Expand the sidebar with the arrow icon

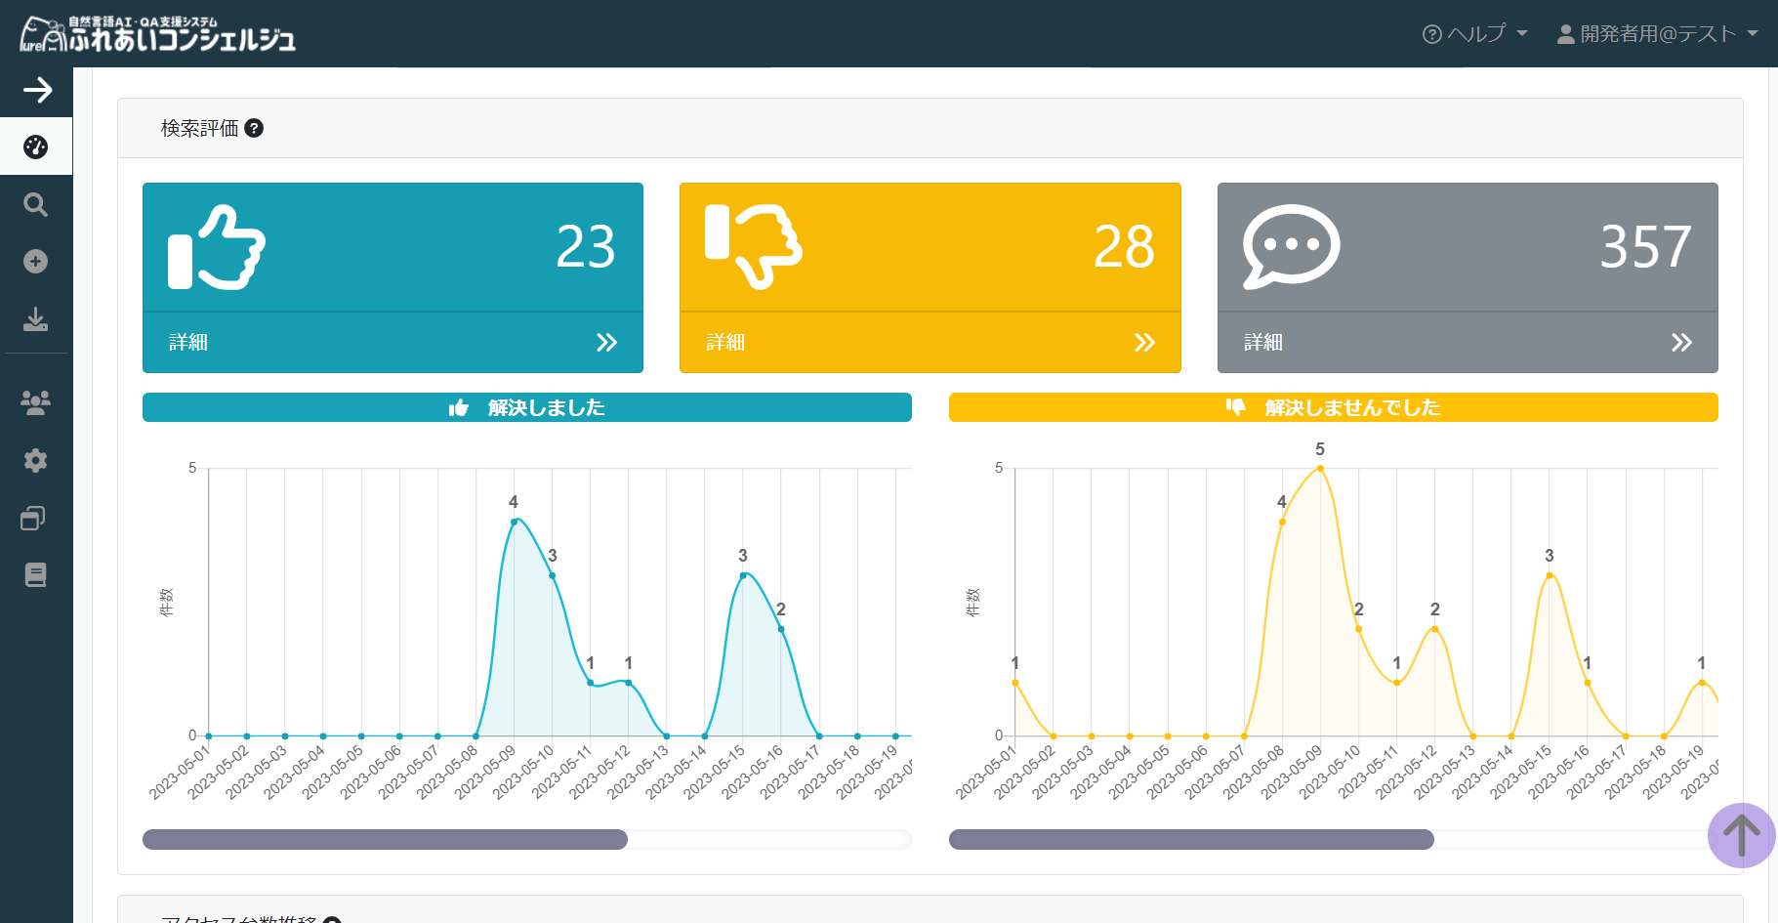coord(37,90)
